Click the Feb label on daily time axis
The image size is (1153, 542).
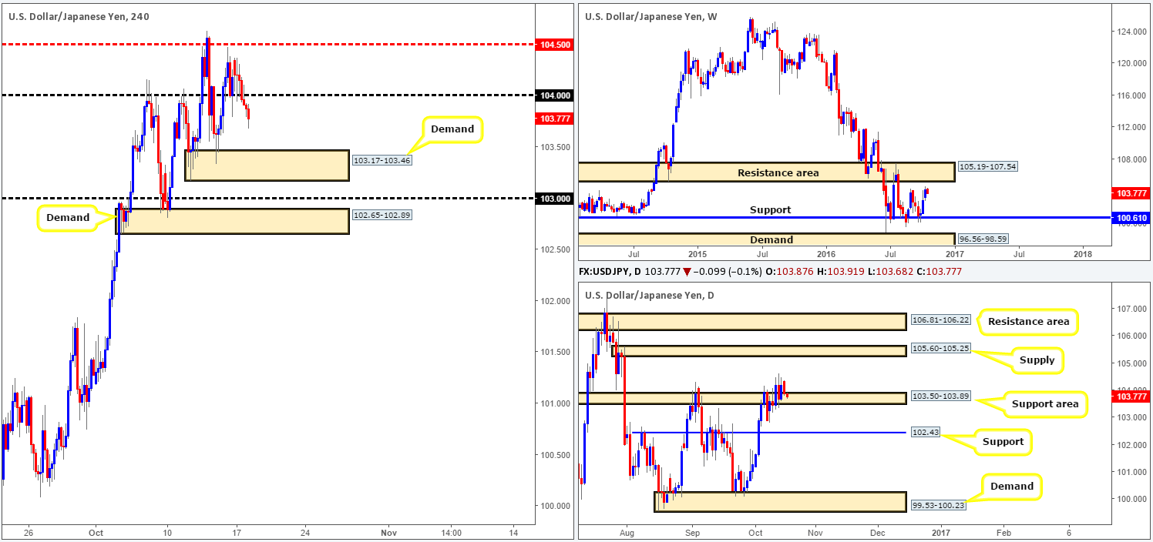pyautogui.click(x=1003, y=532)
